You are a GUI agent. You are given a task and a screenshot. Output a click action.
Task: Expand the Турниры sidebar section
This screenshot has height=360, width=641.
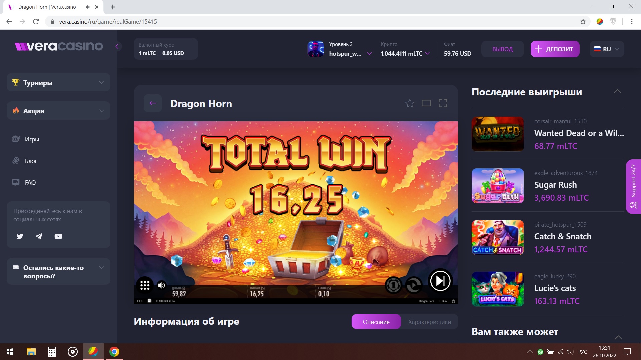58,82
